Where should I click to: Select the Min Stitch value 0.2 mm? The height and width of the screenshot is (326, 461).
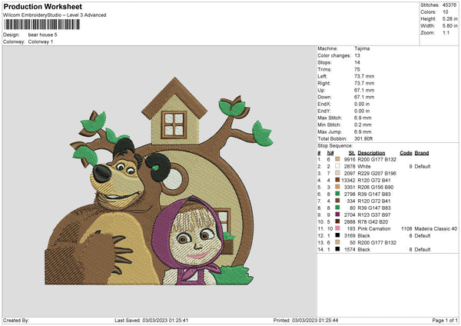coord(363,125)
